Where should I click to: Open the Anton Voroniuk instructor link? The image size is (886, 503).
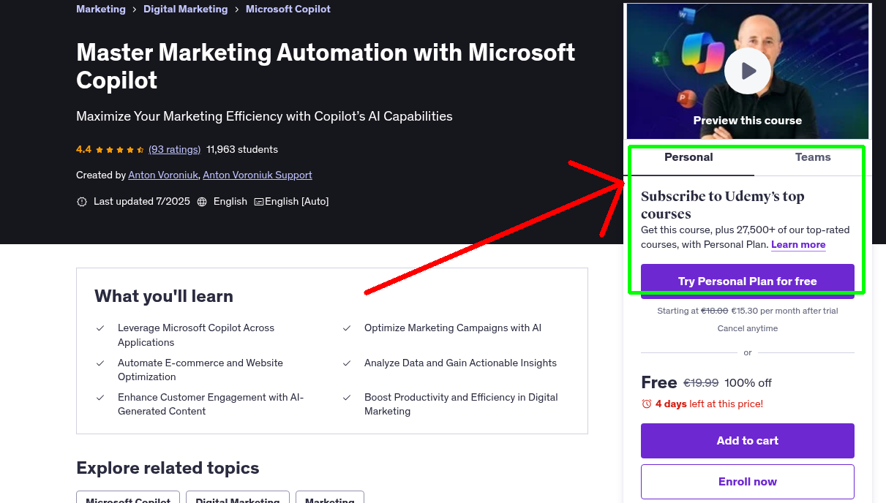(x=162, y=175)
